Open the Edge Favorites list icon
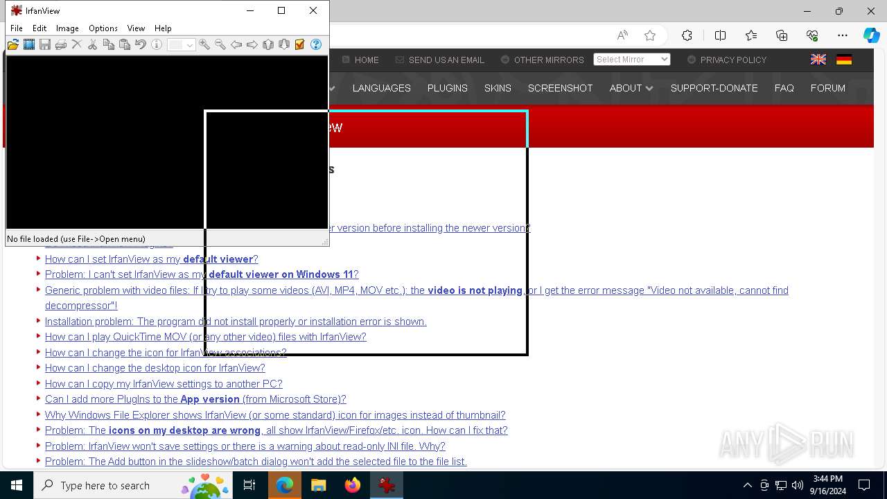The height and width of the screenshot is (499, 887). point(751,35)
